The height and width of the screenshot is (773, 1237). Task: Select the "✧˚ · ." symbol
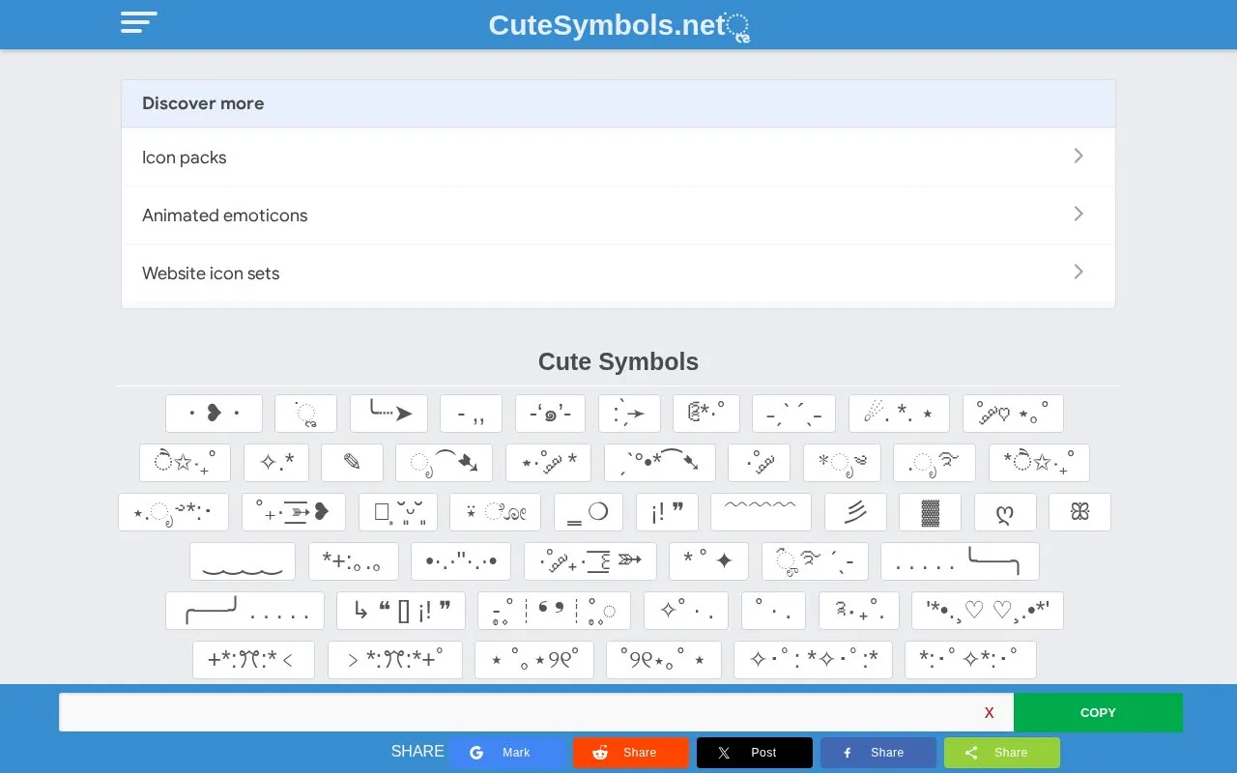coord(686,611)
